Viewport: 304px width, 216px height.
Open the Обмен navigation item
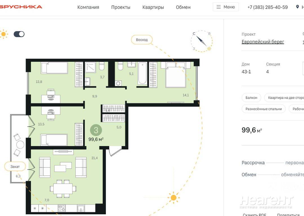click(183, 7)
